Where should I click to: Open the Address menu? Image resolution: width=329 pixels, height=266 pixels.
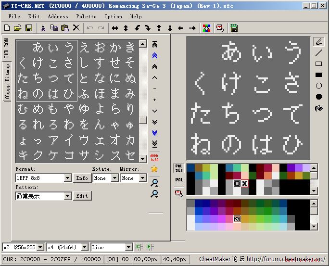[x=58, y=16]
